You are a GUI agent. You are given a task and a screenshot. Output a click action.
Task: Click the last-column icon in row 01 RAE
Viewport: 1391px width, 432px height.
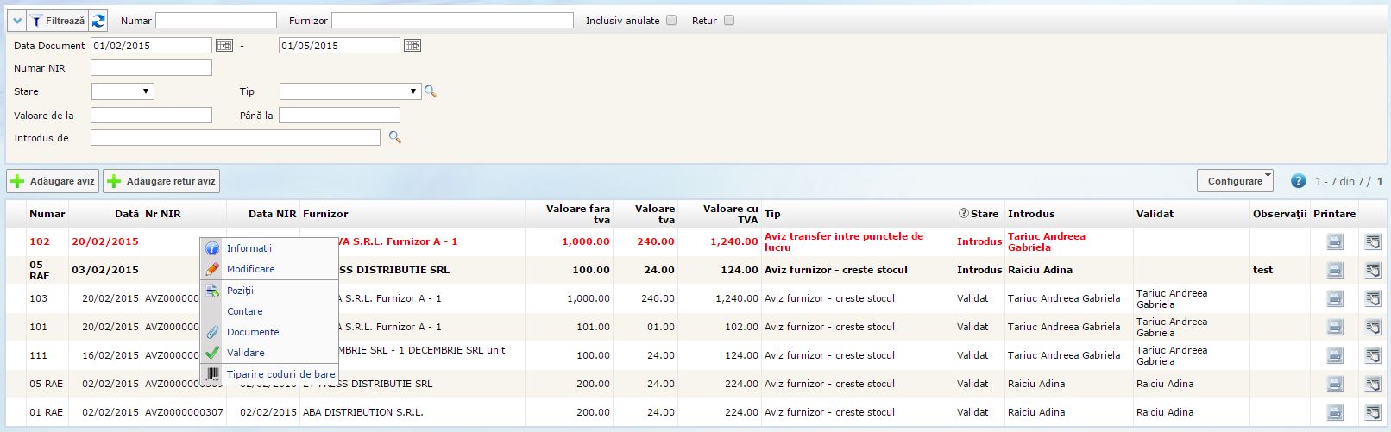pos(1372,413)
